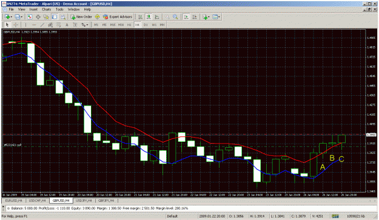Select the Horizontal Line drawing tool
Screen dimensions: 379x220
click(x=34, y=25)
